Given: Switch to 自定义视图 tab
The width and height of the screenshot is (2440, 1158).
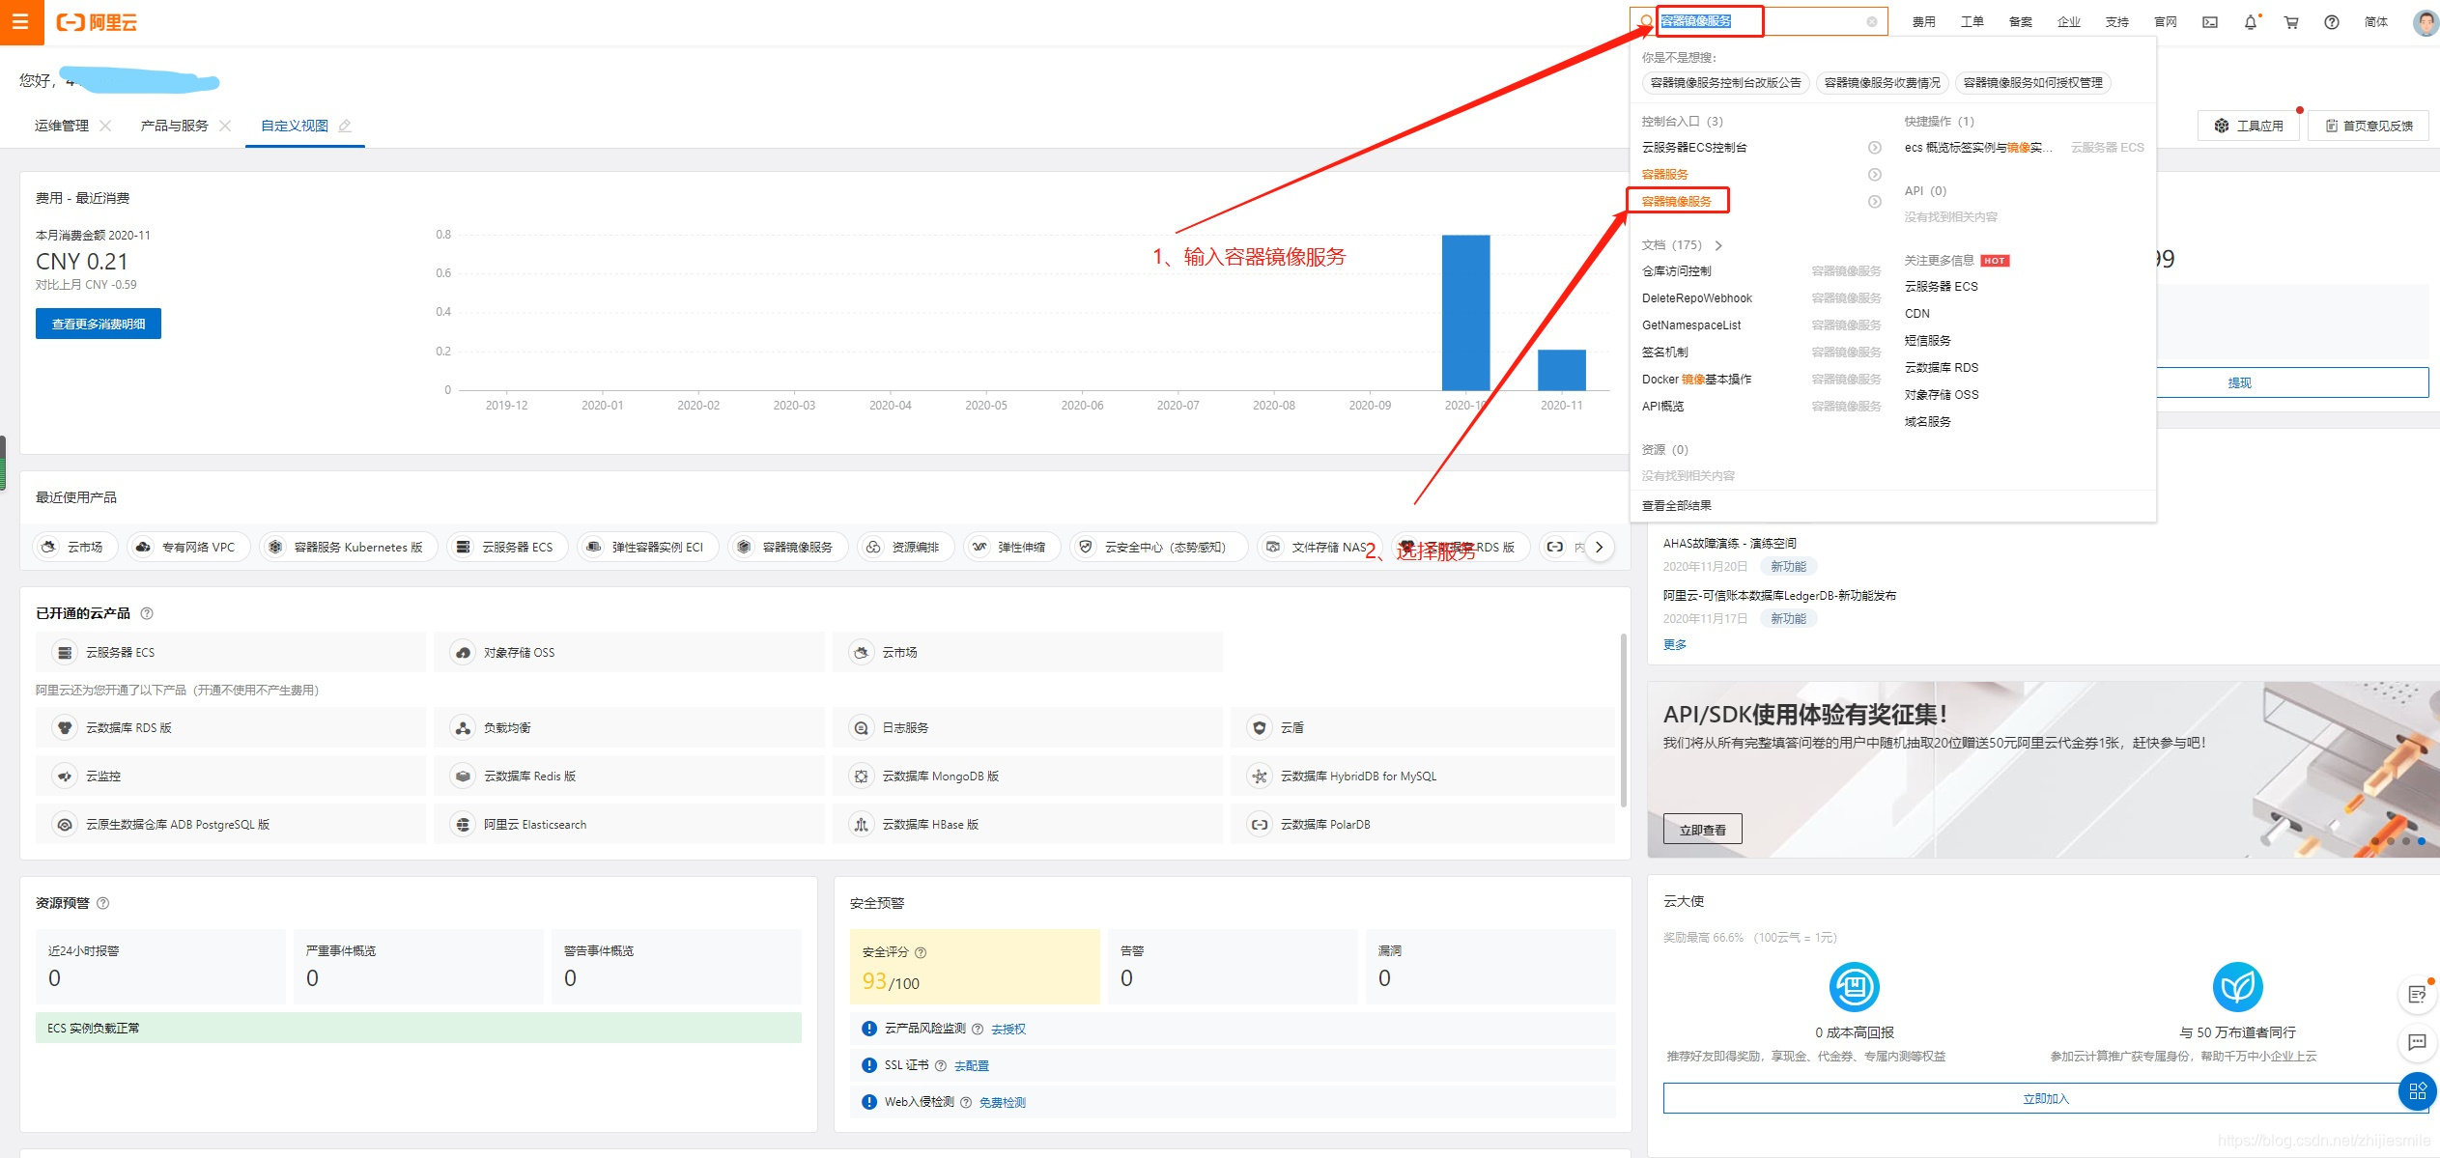Looking at the screenshot, I should (295, 126).
